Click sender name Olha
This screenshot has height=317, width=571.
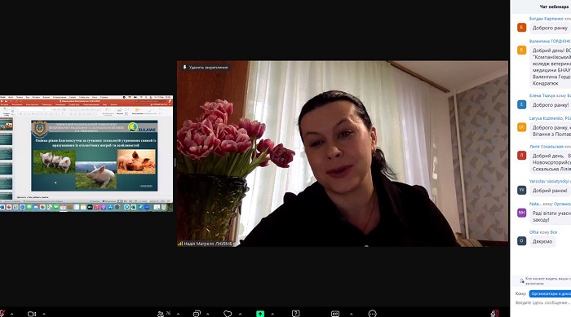533,232
